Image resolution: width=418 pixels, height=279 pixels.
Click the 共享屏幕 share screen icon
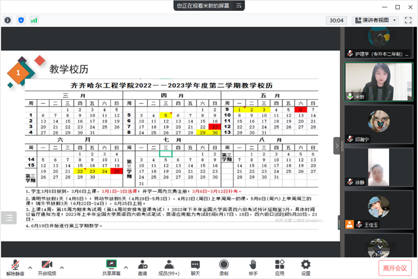(x=111, y=267)
